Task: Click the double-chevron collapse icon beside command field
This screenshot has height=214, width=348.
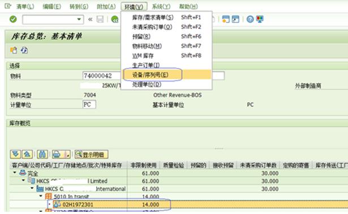Action: (x=91, y=20)
